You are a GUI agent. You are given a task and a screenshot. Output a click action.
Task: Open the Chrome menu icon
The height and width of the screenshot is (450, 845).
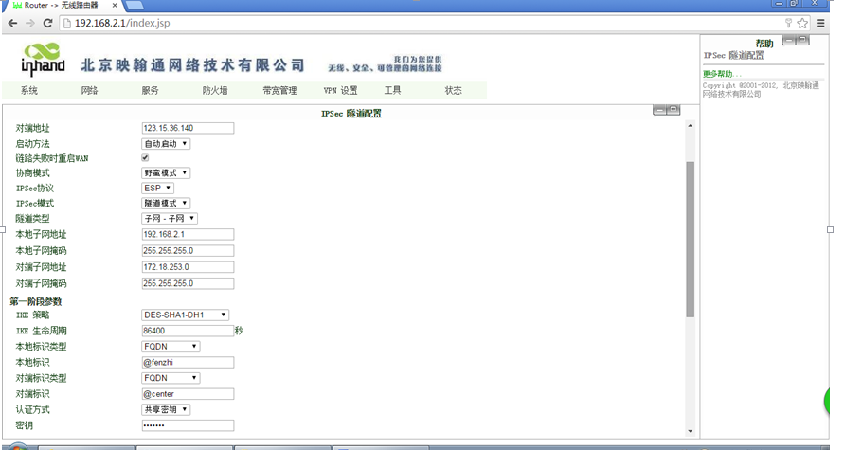click(820, 23)
